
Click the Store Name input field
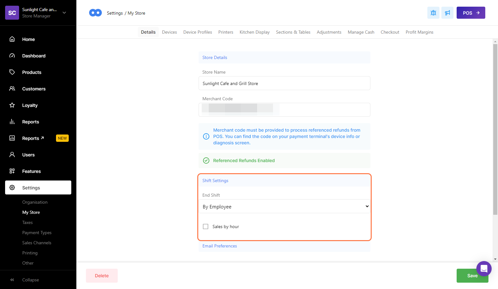point(284,83)
